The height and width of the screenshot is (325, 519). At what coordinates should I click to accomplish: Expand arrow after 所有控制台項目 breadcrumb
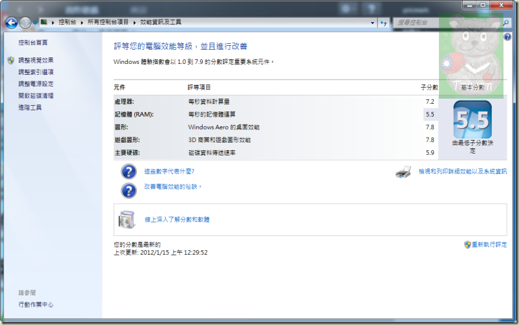tap(134, 23)
